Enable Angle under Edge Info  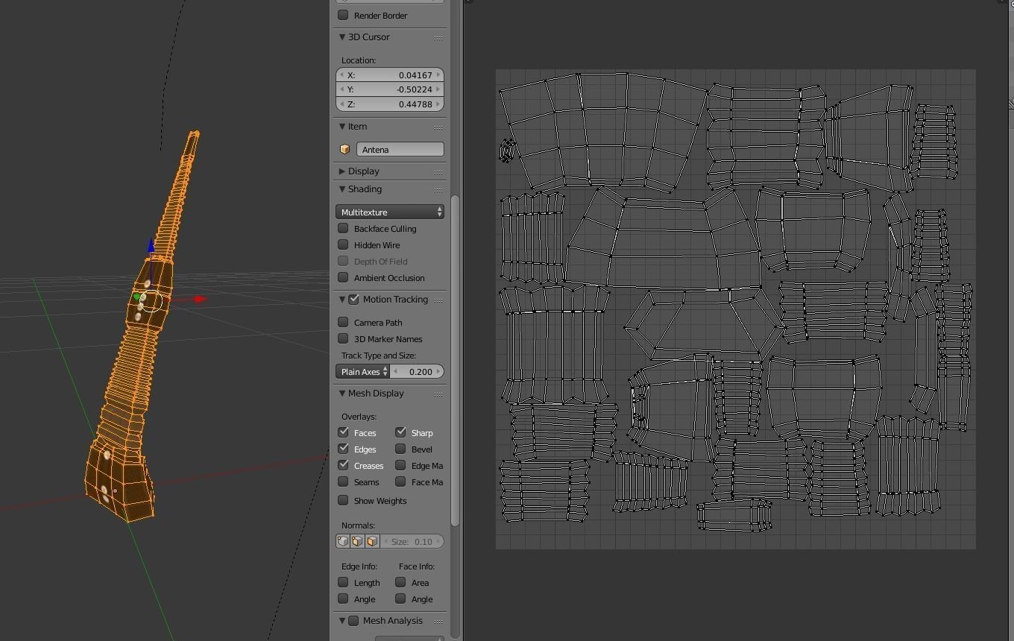click(x=343, y=599)
